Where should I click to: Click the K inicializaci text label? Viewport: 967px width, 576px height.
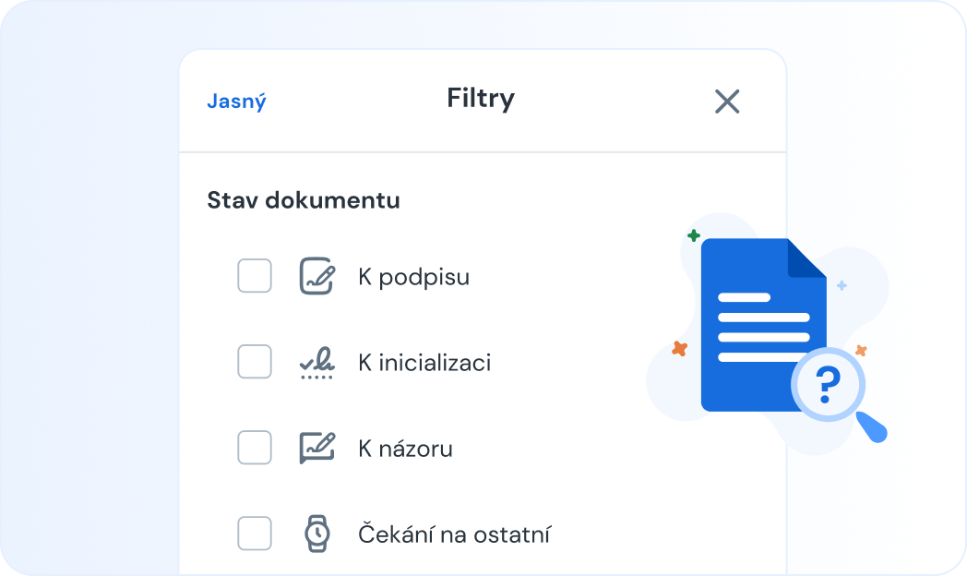(x=424, y=362)
